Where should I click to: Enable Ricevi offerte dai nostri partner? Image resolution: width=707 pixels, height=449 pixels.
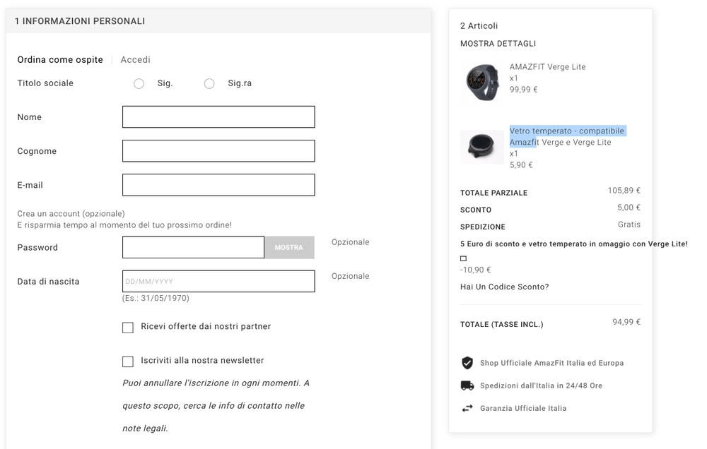tap(128, 327)
